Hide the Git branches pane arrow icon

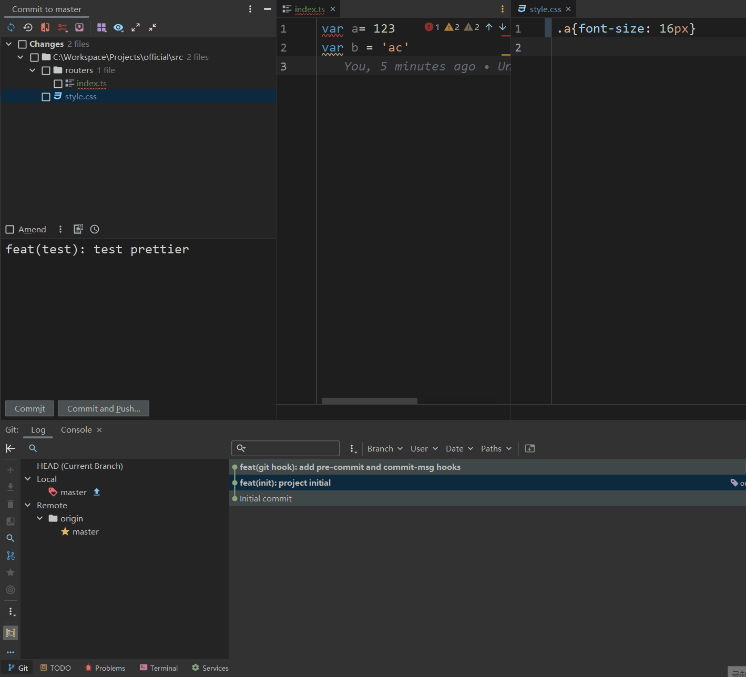[x=11, y=448]
